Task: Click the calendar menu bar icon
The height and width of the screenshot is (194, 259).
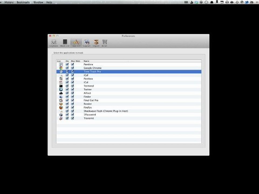Action: (x=222, y=2)
